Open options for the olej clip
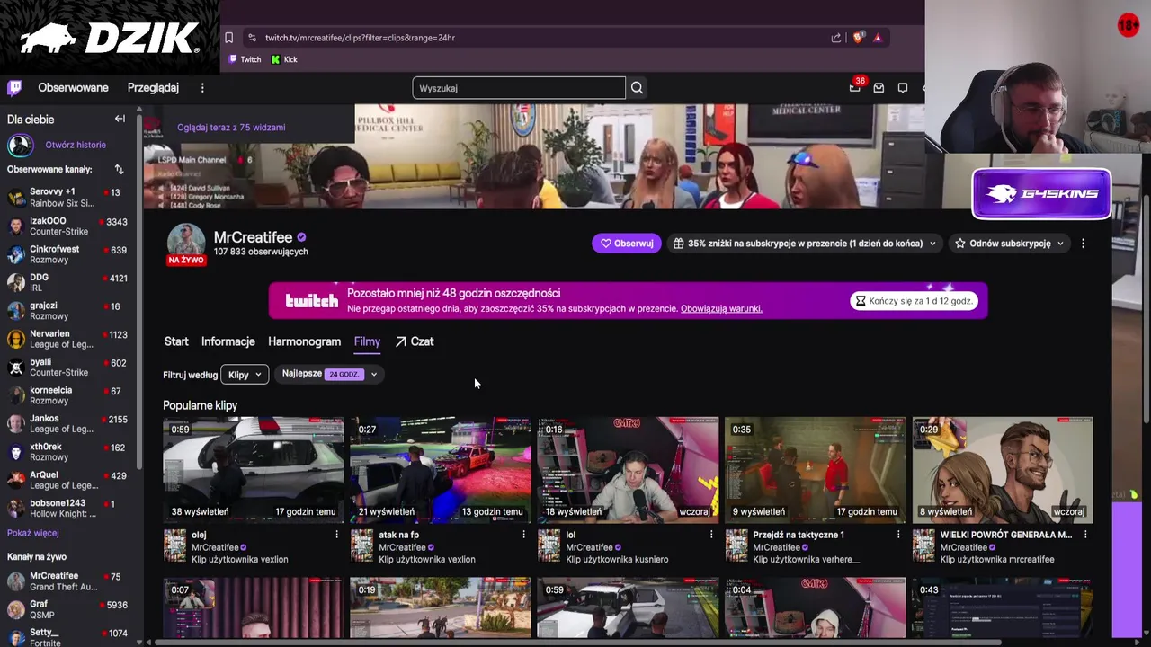The image size is (1151, 647). click(x=336, y=535)
